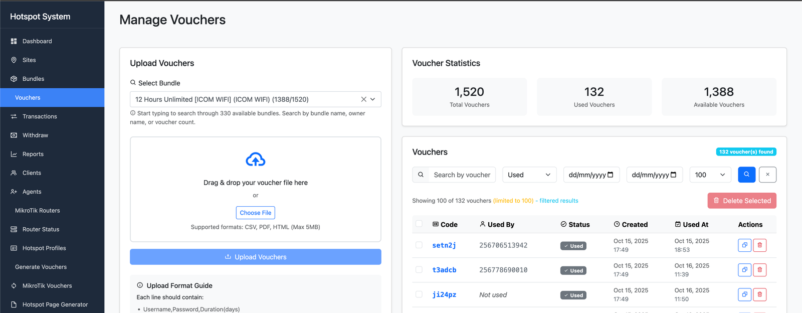Delete voucher t3adcb with trash icon
The image size is (802, 313).
pyautogui.click(x=760, y=270)
